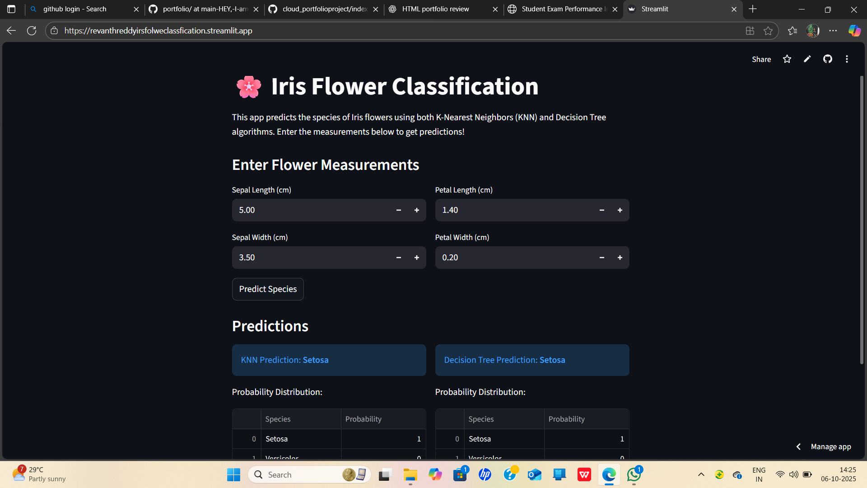Image resolution: width=867 pixels, height=488 pixels.
Task: Click the browser refresh icon
Action: coord(32,31)
